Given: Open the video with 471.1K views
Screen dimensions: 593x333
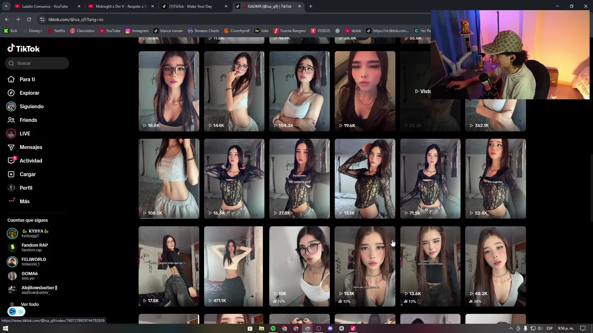Looking at the screenshot, I should point(234,266).
